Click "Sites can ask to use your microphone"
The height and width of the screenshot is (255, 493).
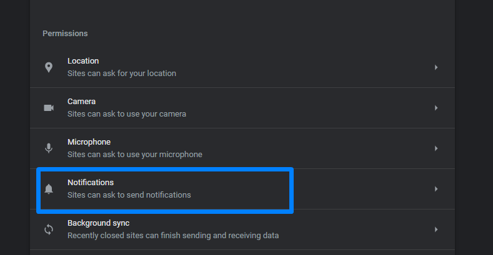[x=135, y=155]
